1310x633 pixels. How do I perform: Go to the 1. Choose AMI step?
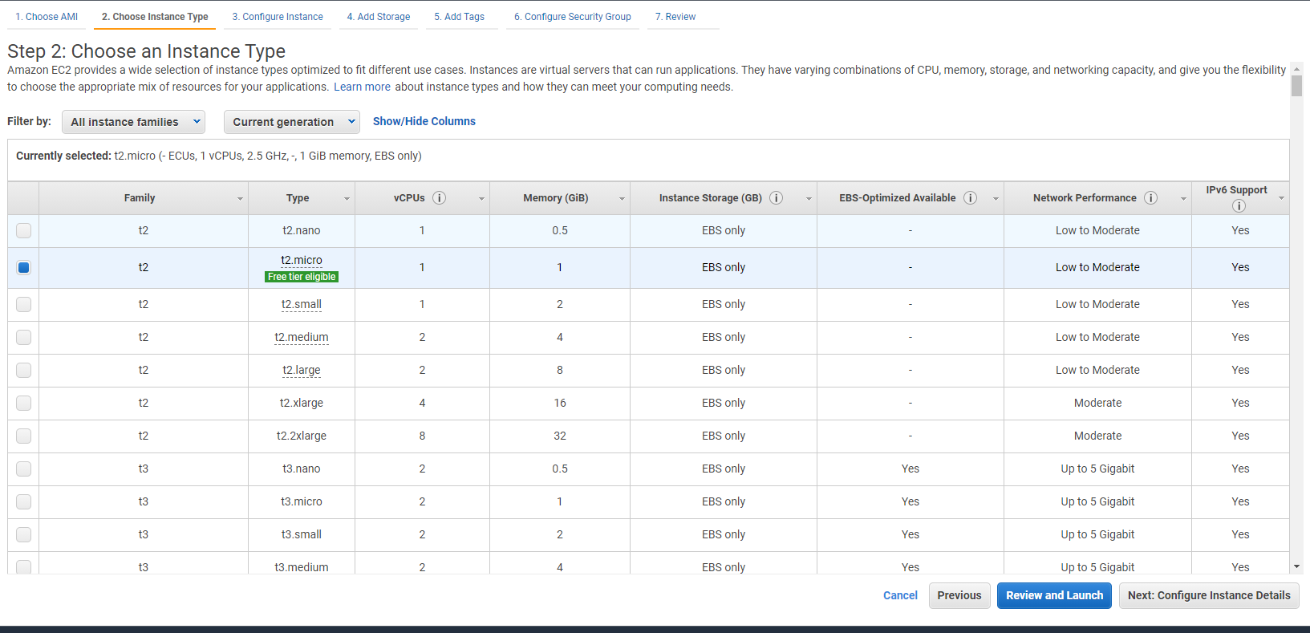[47, 17]
